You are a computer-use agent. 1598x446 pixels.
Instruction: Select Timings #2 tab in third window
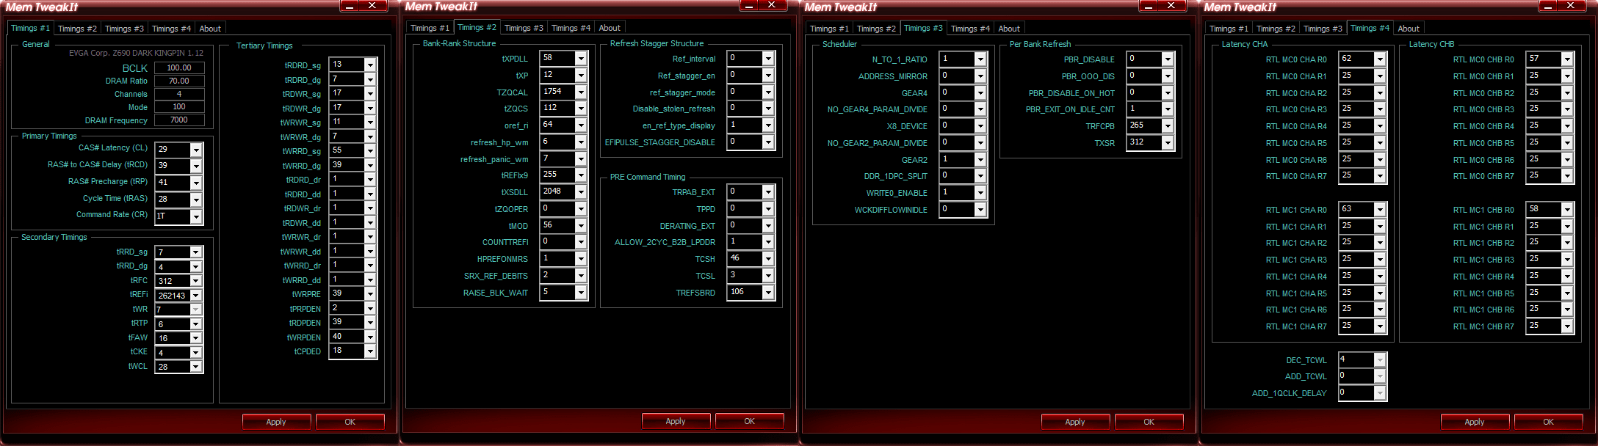876,29
